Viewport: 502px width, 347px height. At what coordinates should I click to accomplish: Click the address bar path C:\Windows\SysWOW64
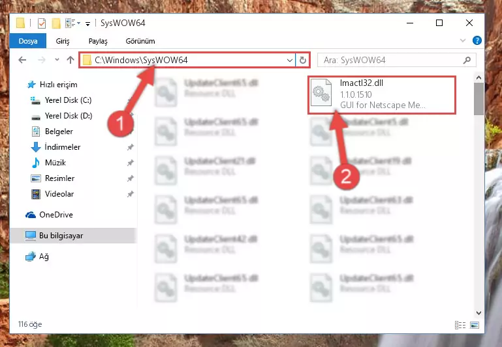pos(141,60)
